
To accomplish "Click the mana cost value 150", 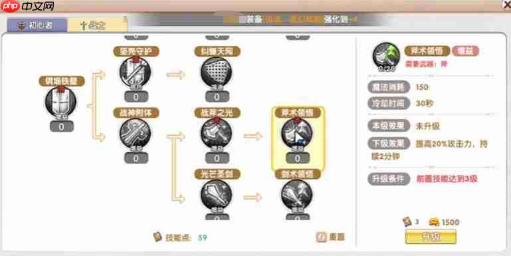I will point(422,87).
